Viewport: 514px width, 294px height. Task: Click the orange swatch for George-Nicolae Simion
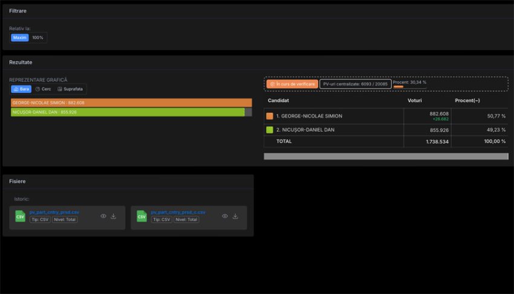click(270, 116)
